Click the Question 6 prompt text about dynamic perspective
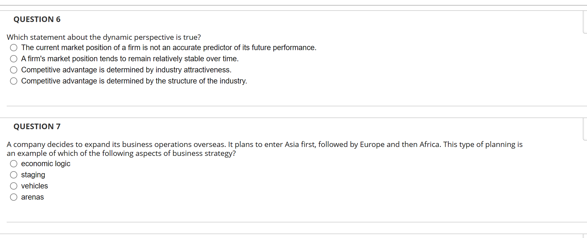 coord(104,37)
